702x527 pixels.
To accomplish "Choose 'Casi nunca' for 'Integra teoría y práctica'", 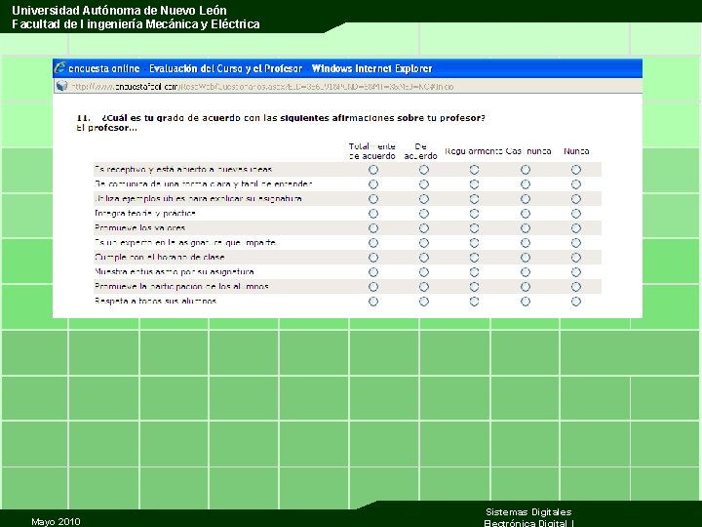I will click(526, 214).
